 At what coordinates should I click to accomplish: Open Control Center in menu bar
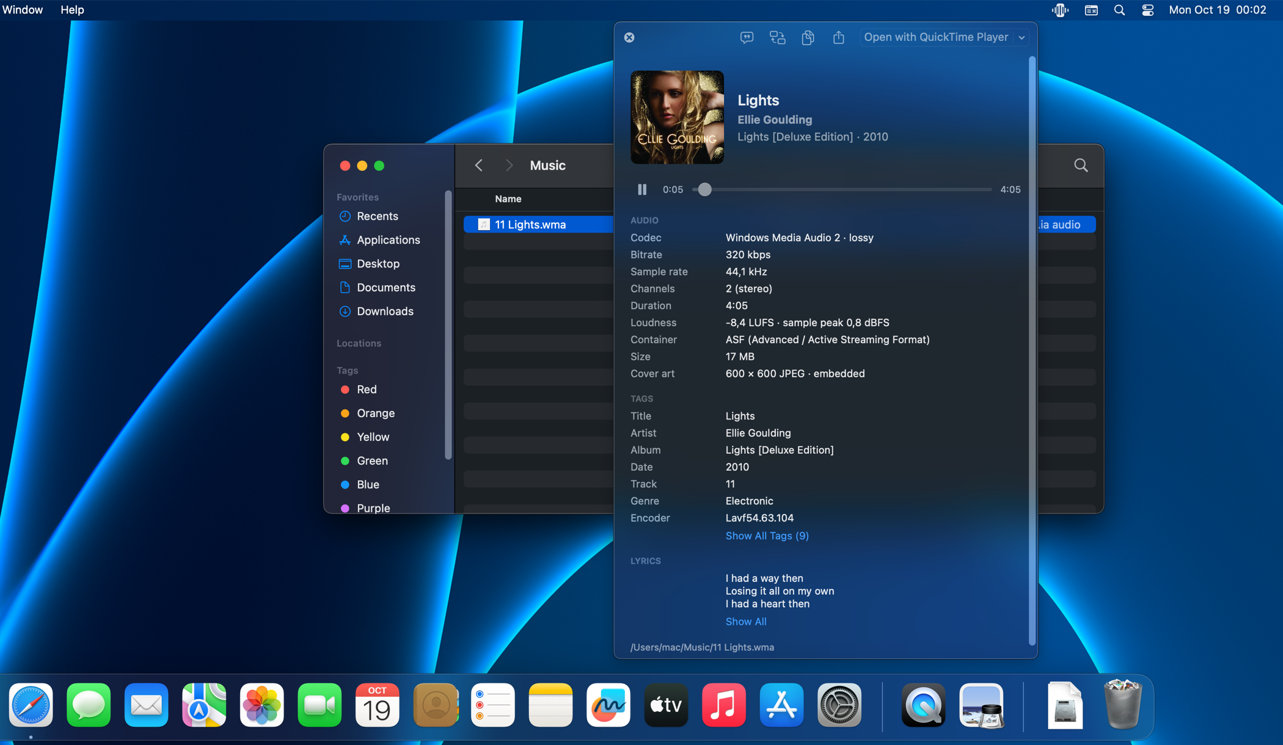pyautogui.click(x=1148, y=10)
